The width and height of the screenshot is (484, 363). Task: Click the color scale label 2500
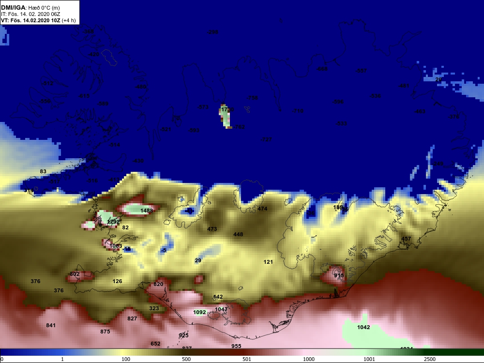(430, 359)
